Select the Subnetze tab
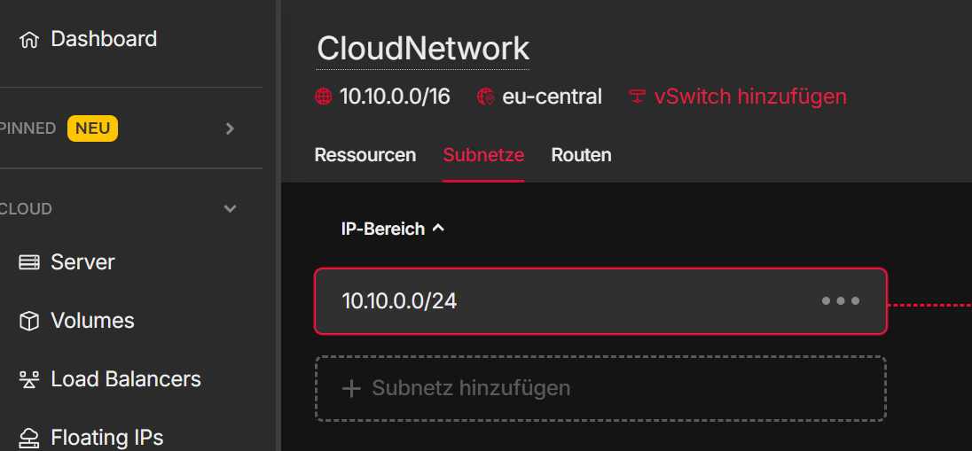 click(x=483, y=155)
